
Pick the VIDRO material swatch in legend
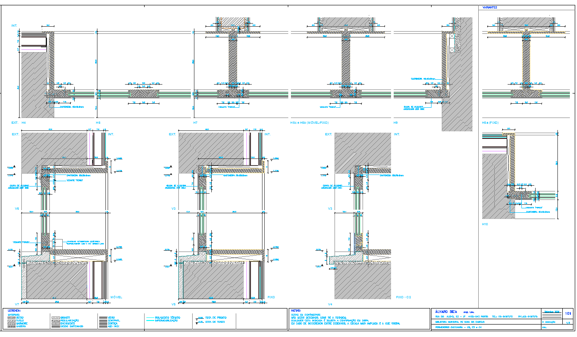coord(103,317)
